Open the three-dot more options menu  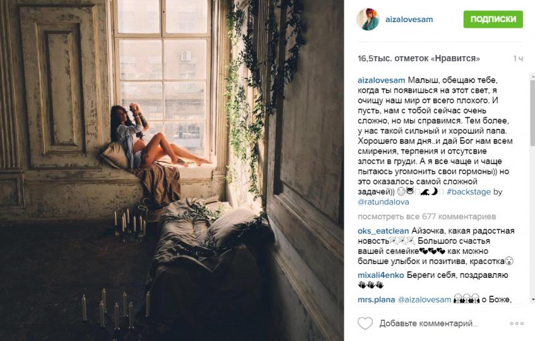pos(517,323)
